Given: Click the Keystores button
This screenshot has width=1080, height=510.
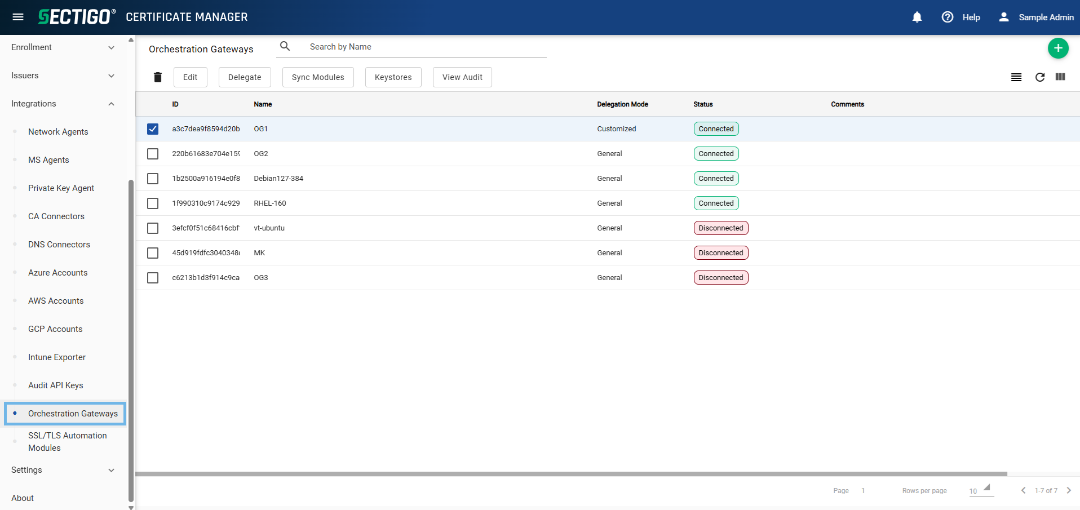Looking at the screenshot, I should (x=393, y=77).
